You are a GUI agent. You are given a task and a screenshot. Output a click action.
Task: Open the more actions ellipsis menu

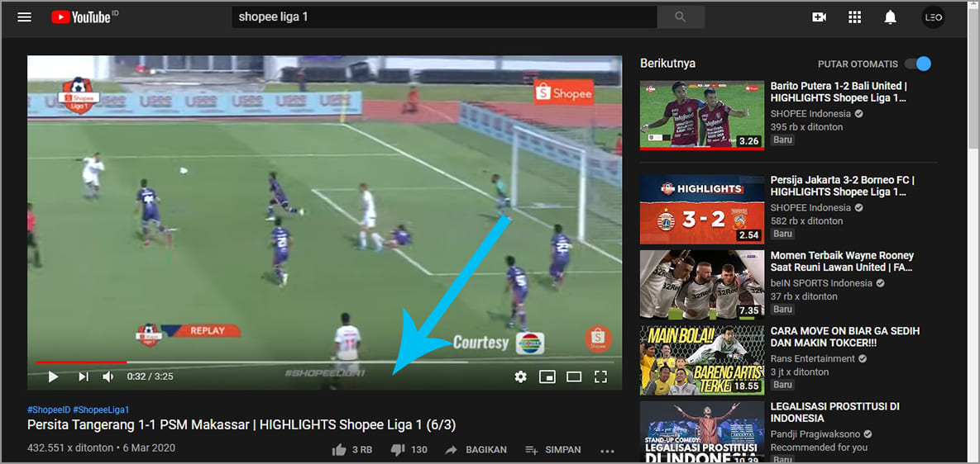pos(607,451)
